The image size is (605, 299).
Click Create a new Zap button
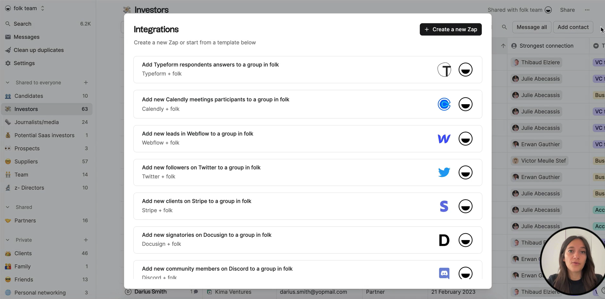point(451,29)
